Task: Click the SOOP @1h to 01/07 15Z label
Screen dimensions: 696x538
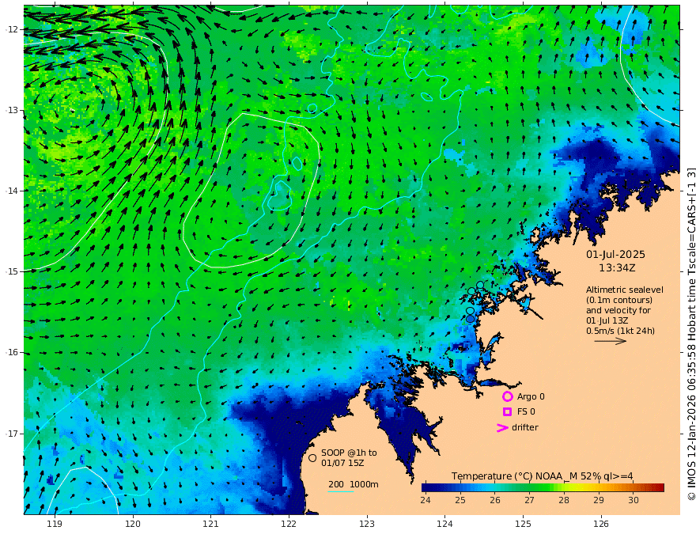Action: tap(349, 457)
